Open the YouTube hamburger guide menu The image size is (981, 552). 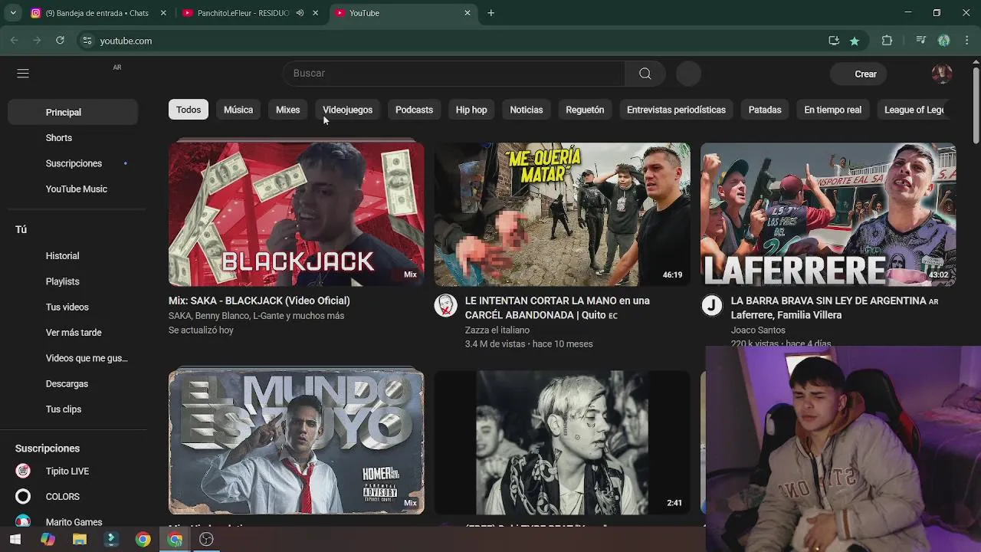click(23, 74)
